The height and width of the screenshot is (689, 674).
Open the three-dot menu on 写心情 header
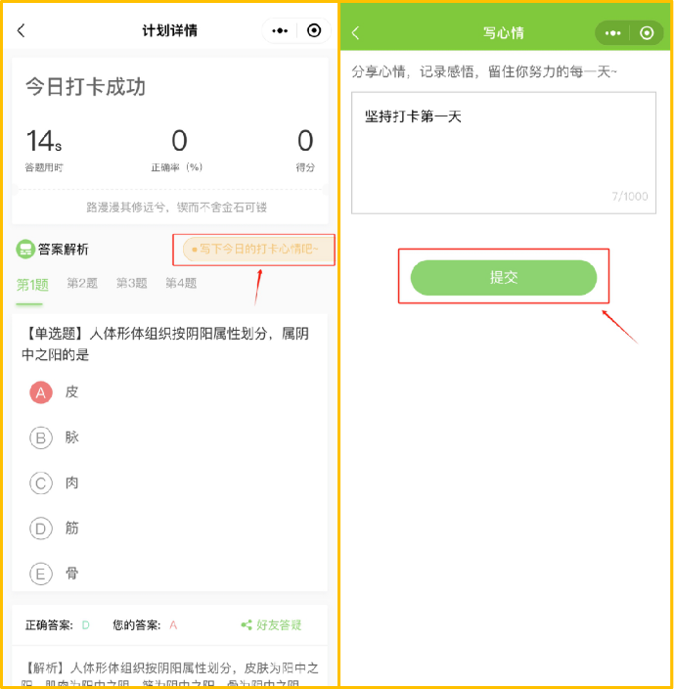[612, 33]
